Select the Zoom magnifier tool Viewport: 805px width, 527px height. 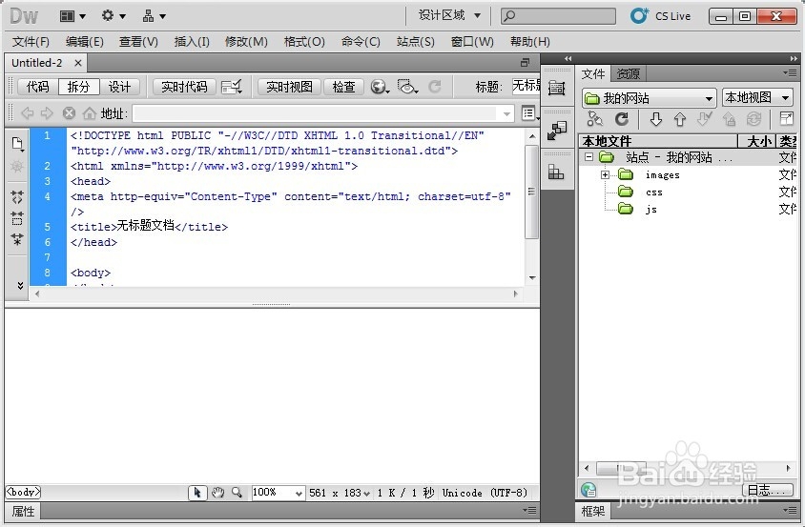[237, 493]
